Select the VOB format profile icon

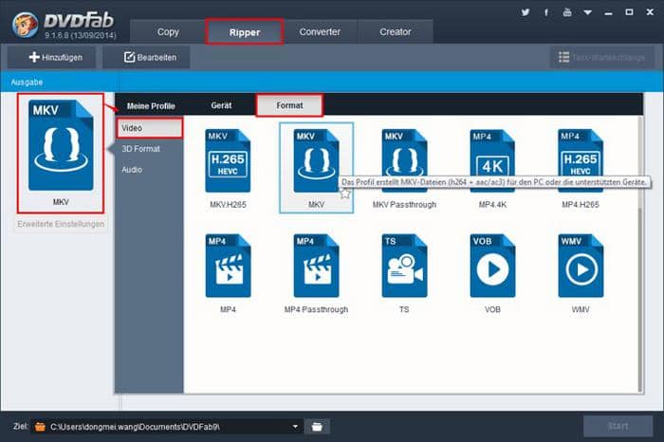coord(492,266)
